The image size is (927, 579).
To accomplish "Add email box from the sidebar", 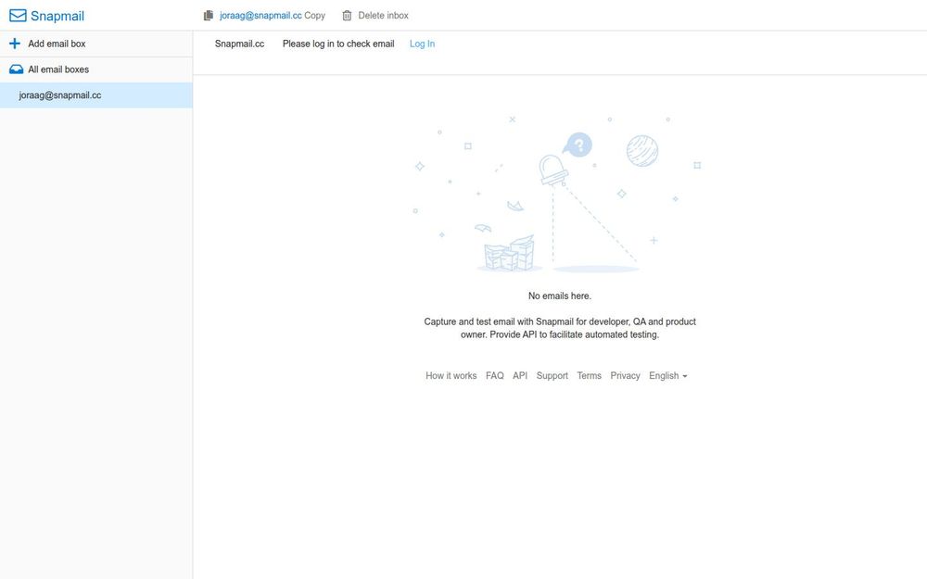I will 57,44.
